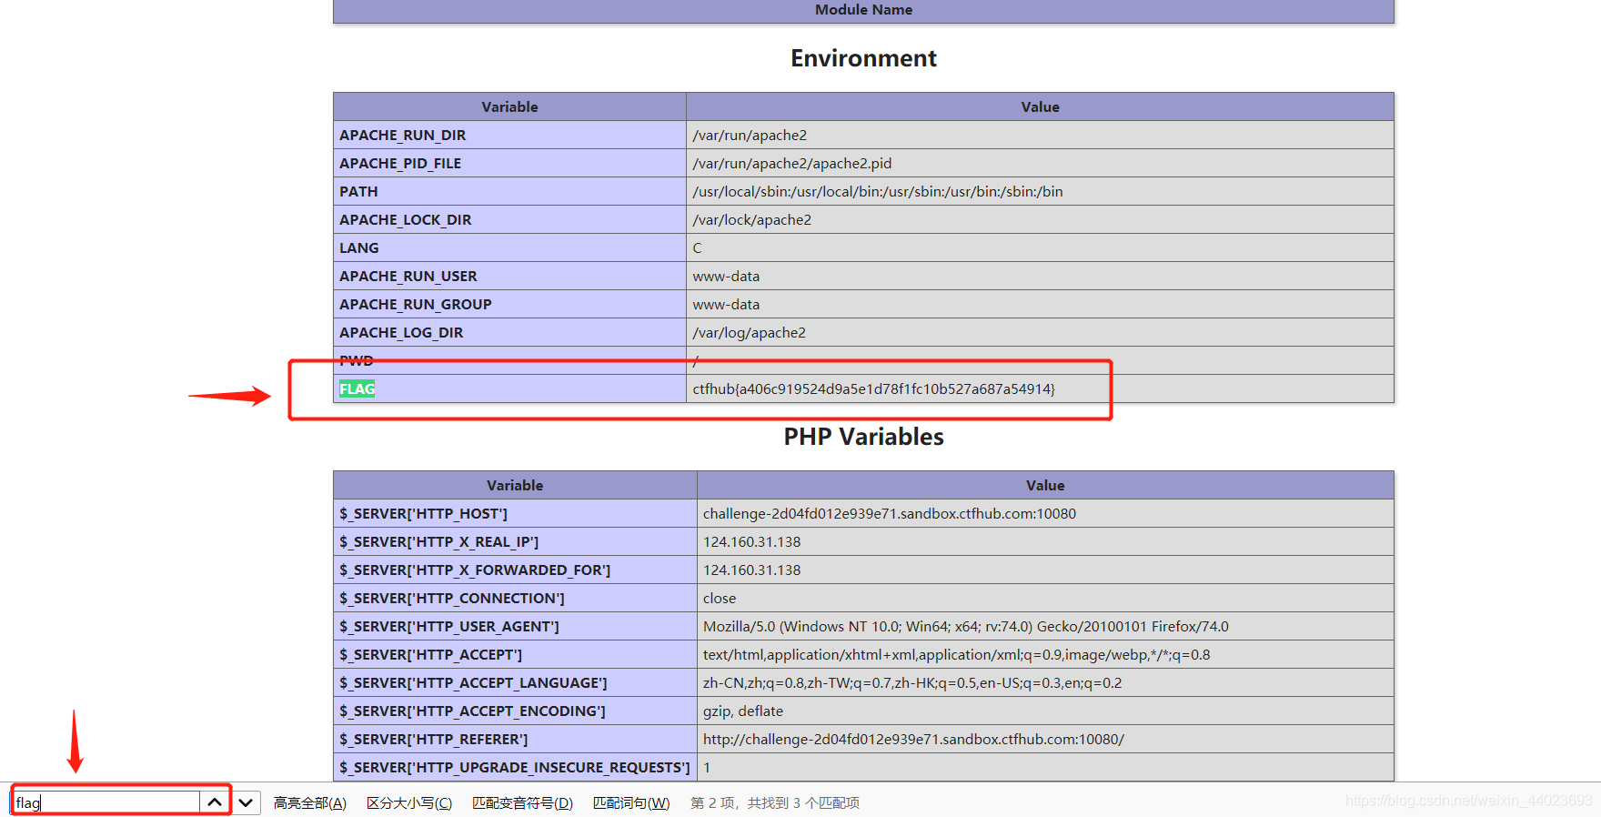Click $_SERVER['HTTP_ACCEPT_LANGUAGE'] variable cell
Viewport: 1601px width, 817px height.
515,682
